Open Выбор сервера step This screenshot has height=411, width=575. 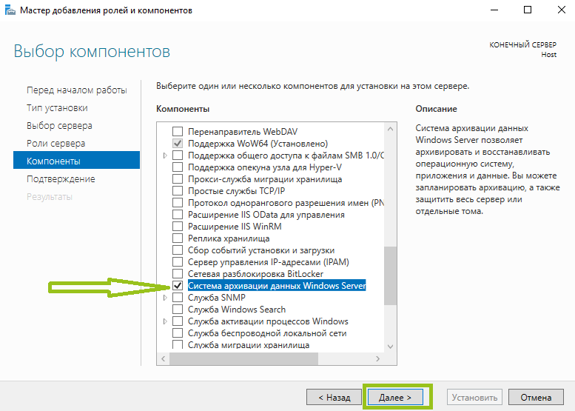tap(59, 125)
